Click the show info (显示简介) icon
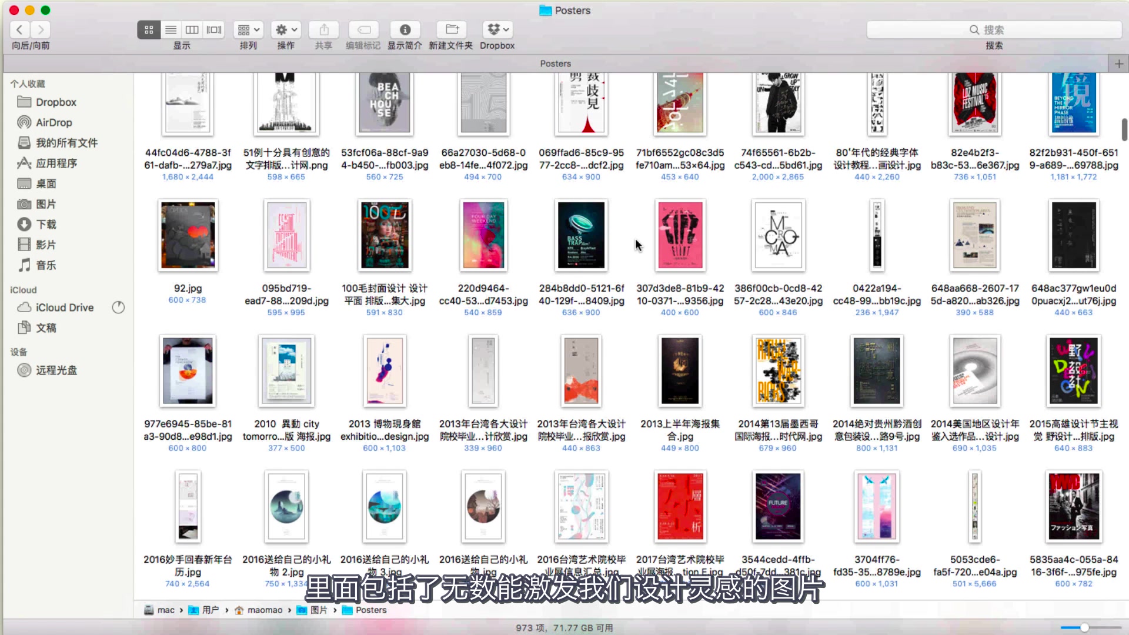Viewport: 1129px width, 635px height. [405, 29]
